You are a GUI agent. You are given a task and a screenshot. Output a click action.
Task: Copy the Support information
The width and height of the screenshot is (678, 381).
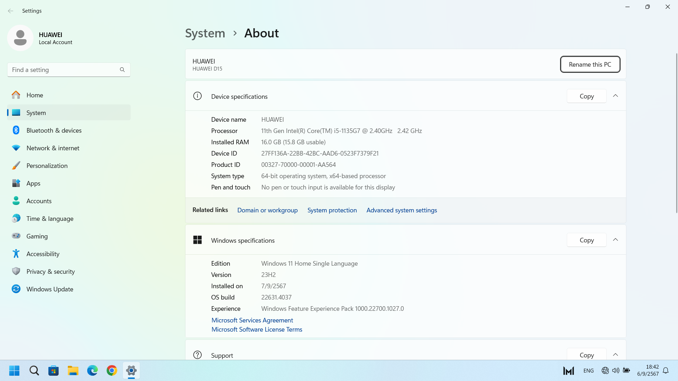587,354
